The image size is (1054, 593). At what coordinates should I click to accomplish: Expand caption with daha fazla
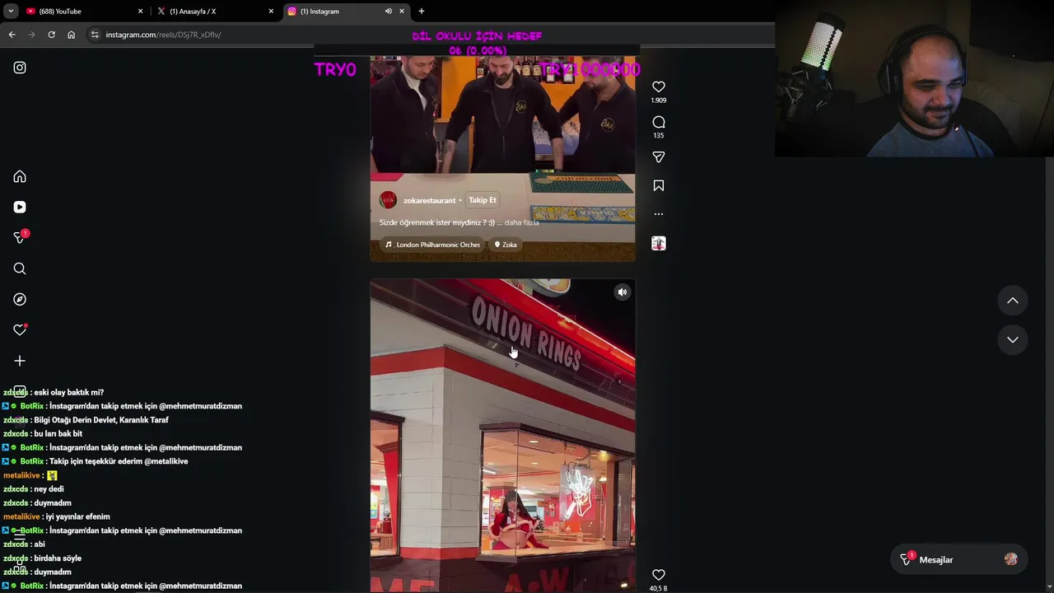click(x=521, y=222)
